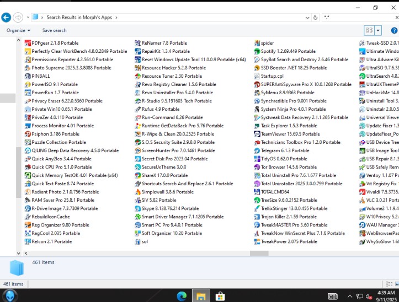Image resolution: width=399 pixels, height=302 pixels.
Task: Click the ShareX 17.0.0 Portable icon
Action: click(137, 175)
